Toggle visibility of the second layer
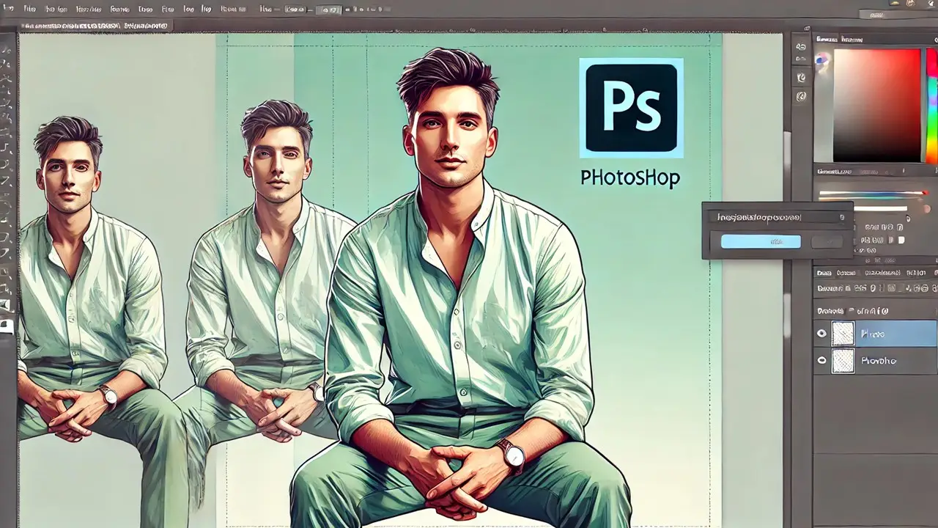Viewport: 938px width, 528px height. click(x=822, y=360)
